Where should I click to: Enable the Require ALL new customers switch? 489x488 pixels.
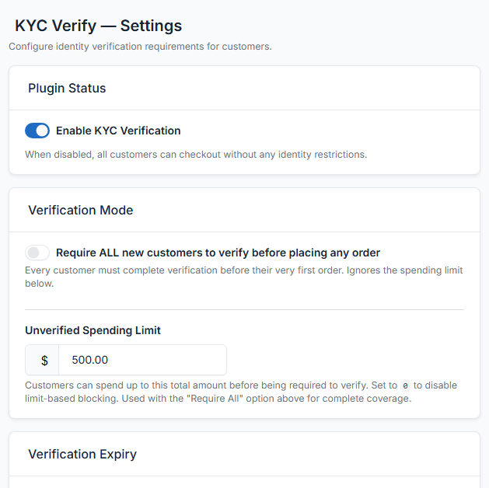(37, 253)
